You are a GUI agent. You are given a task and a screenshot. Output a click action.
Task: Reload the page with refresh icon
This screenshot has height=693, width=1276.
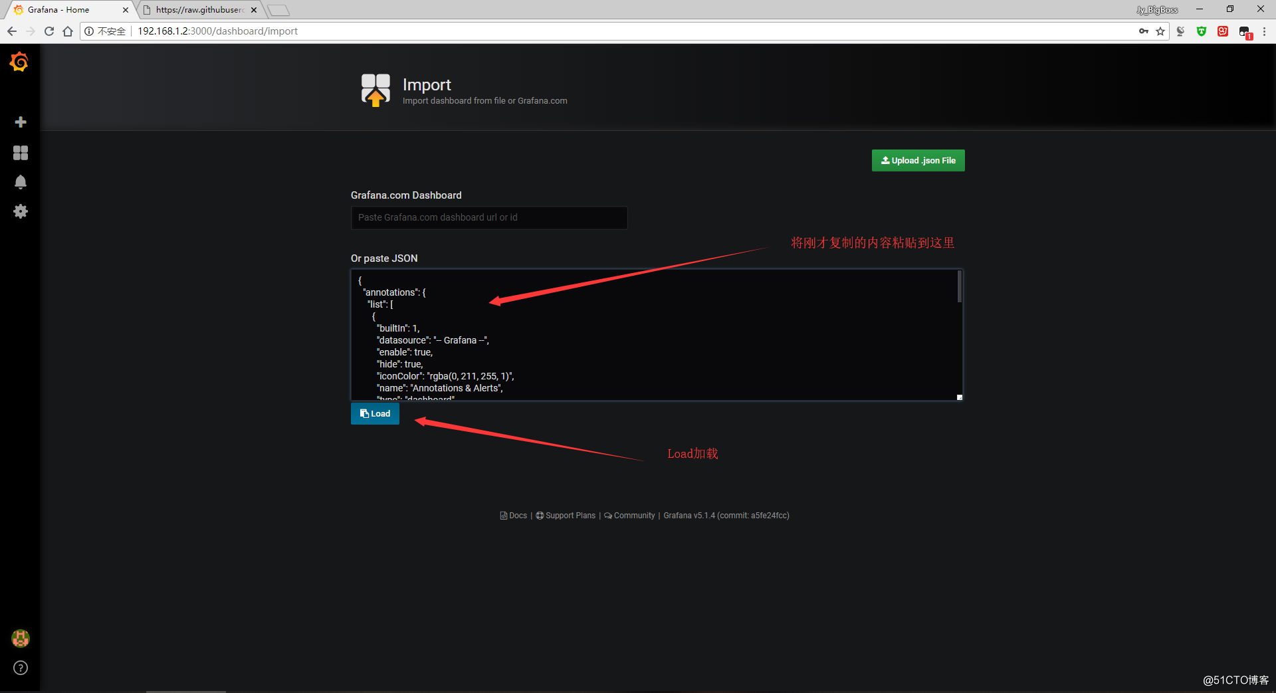tap(49, 31)
